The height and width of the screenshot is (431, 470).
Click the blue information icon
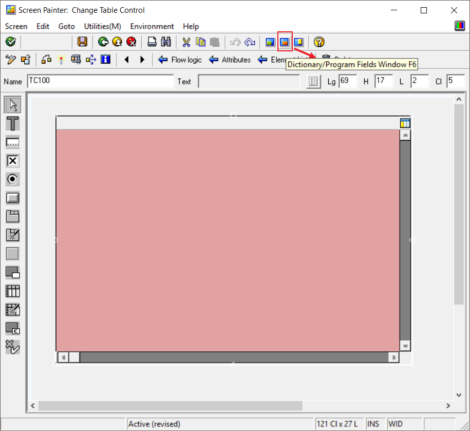pos(105,60)
